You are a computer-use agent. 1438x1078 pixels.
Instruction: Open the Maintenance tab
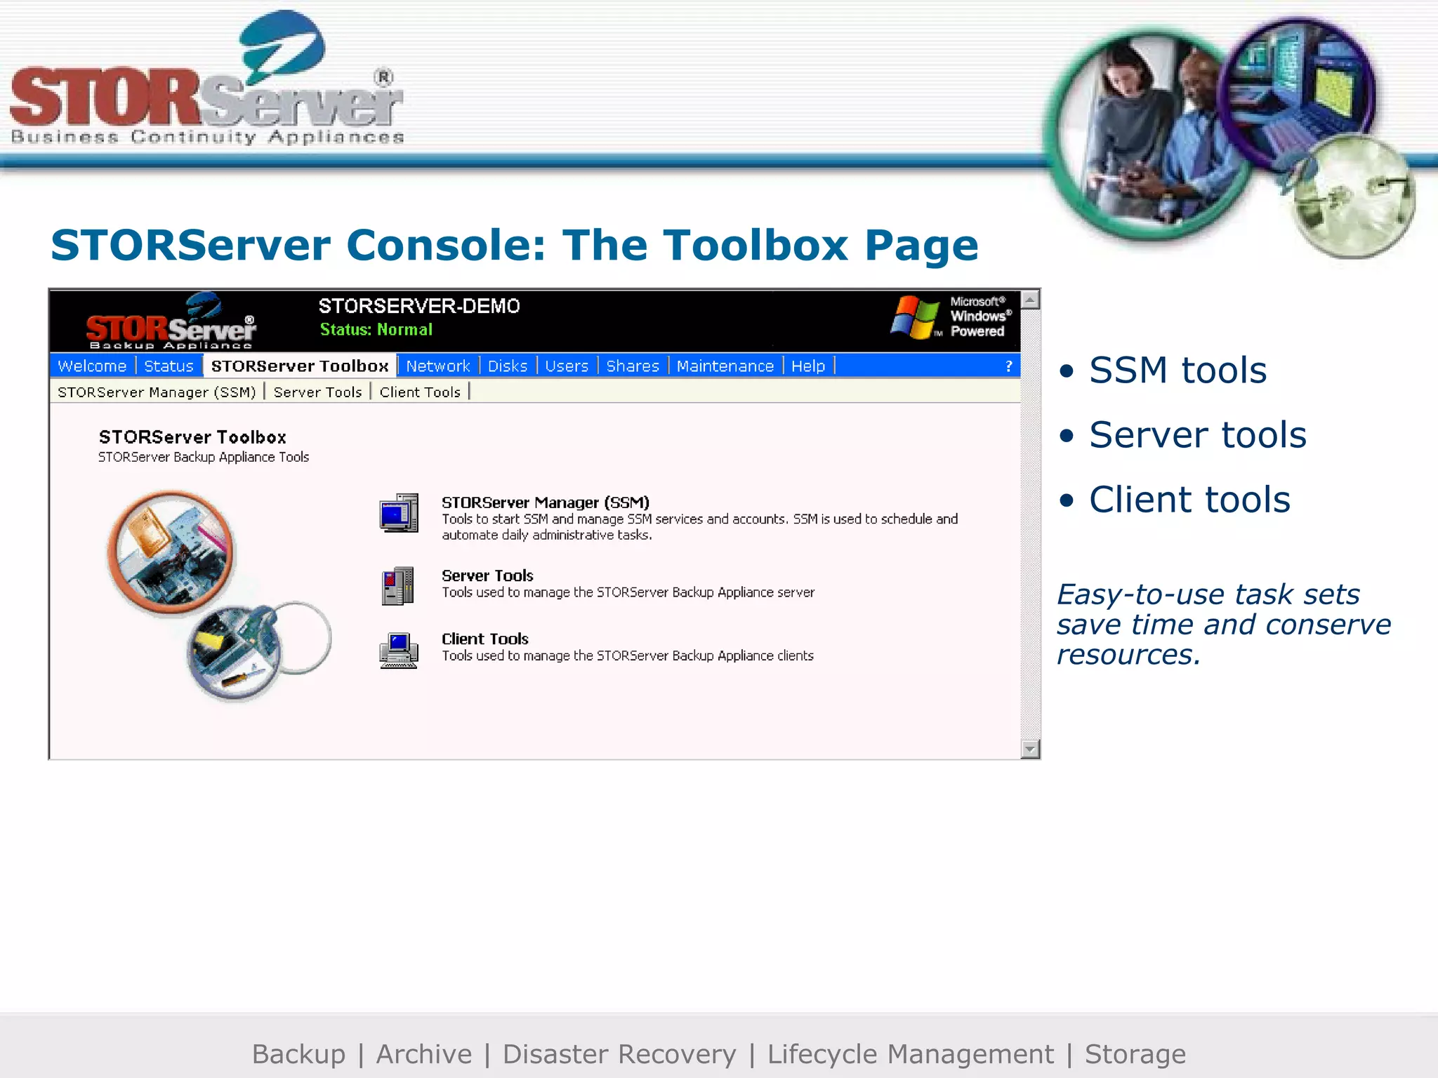click(725, 366)
